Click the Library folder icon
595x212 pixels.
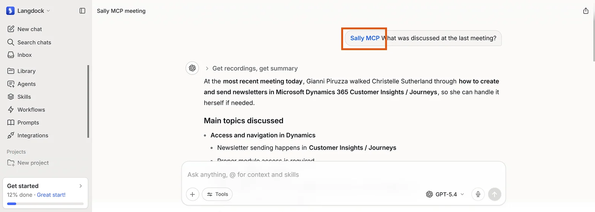(x=11, y=71)
